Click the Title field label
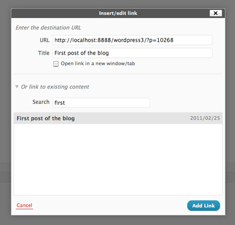235x225 pixels. 44,53
